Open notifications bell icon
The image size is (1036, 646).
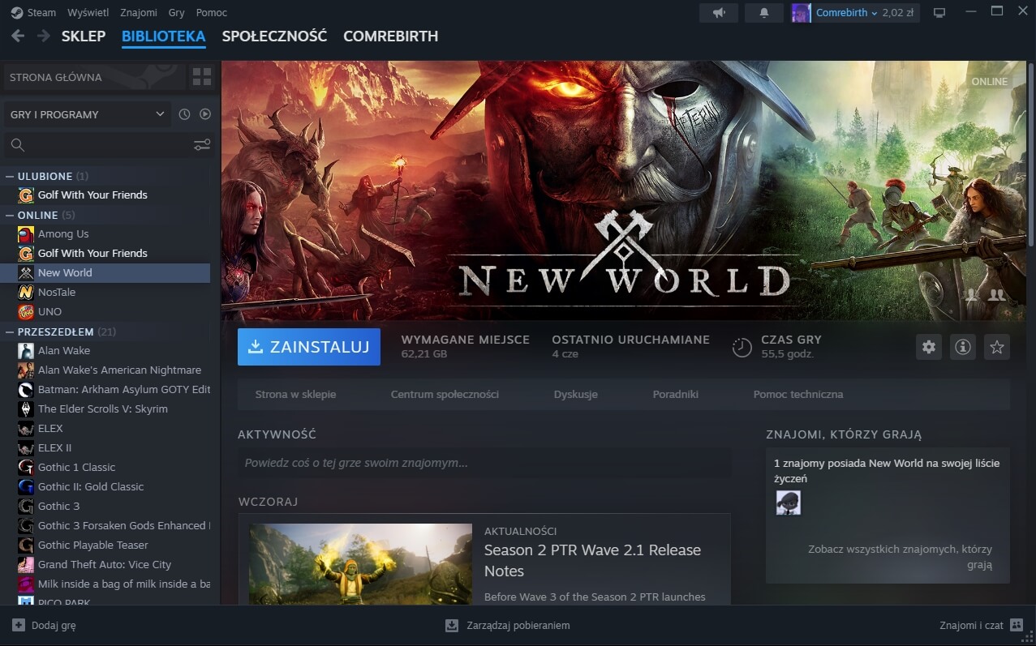pyautogui.click(x=763, y=12)
